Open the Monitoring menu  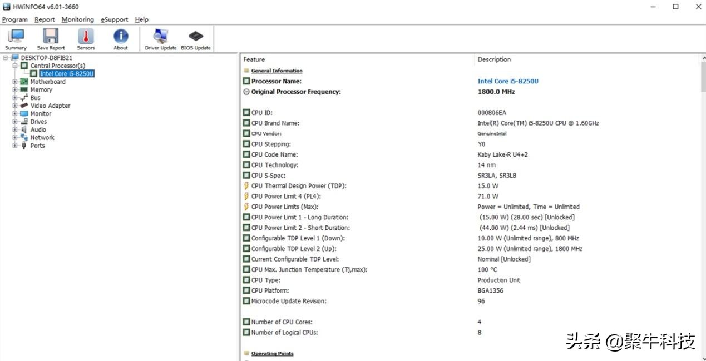(x=77, y=19)
